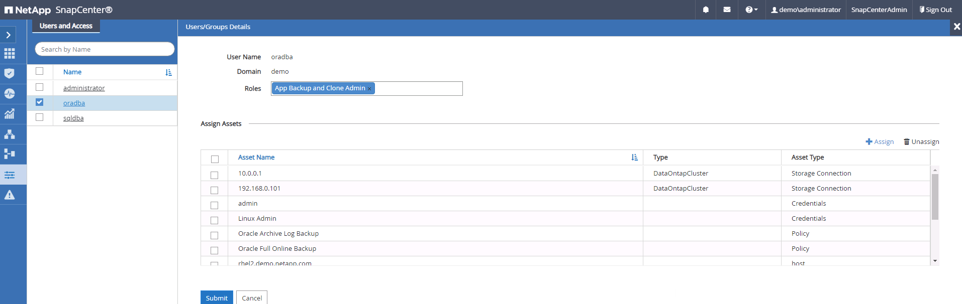Click the assets scrollbar down arrow
Image resolution: width=962 pixels, height=304 pixels.
click(x=935, y=261)
